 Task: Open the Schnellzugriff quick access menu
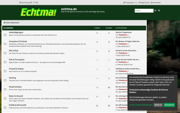point(26,2)
